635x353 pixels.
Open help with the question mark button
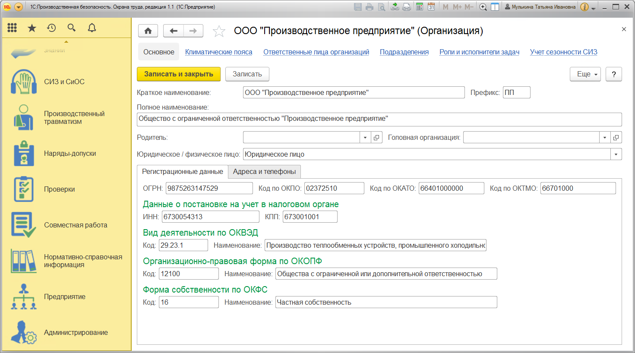(614, 74)
